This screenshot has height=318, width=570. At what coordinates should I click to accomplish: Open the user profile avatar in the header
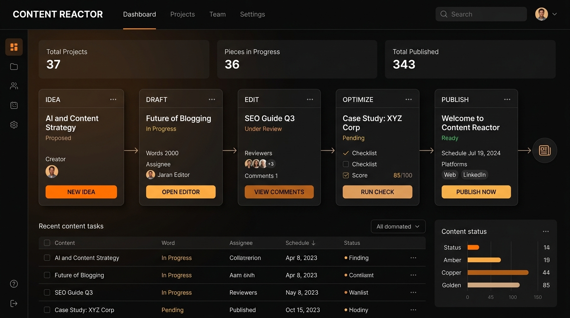click(x=541, y=14)
